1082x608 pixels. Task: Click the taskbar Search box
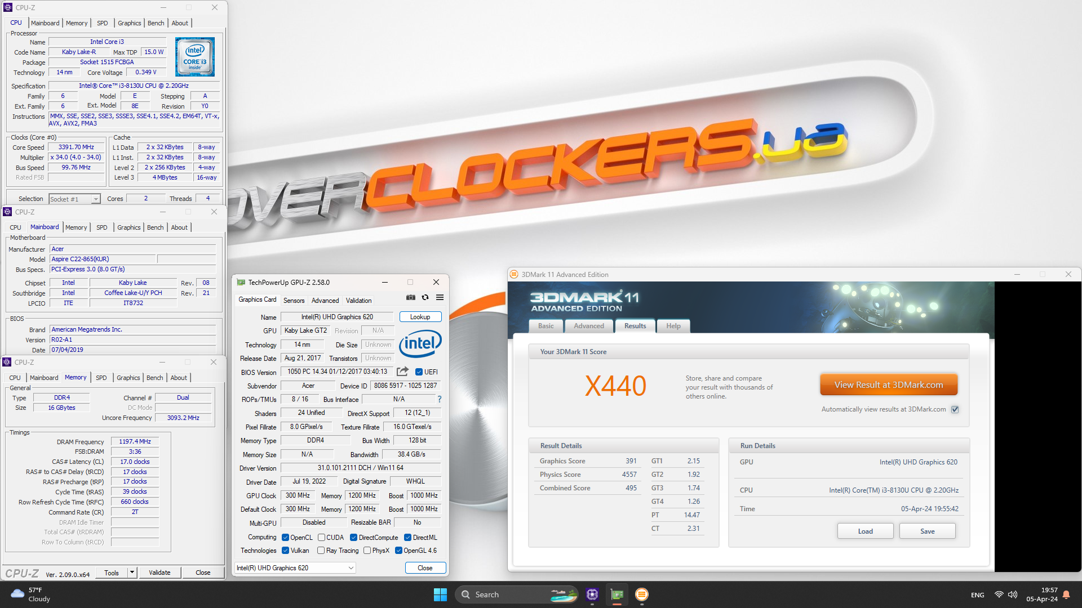coord(517,594)
